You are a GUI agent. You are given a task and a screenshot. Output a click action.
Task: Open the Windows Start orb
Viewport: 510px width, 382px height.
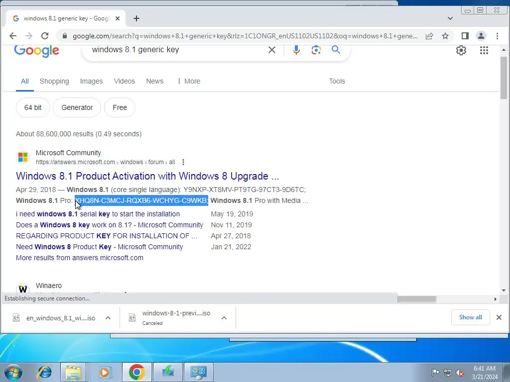[x=13, y=372]
